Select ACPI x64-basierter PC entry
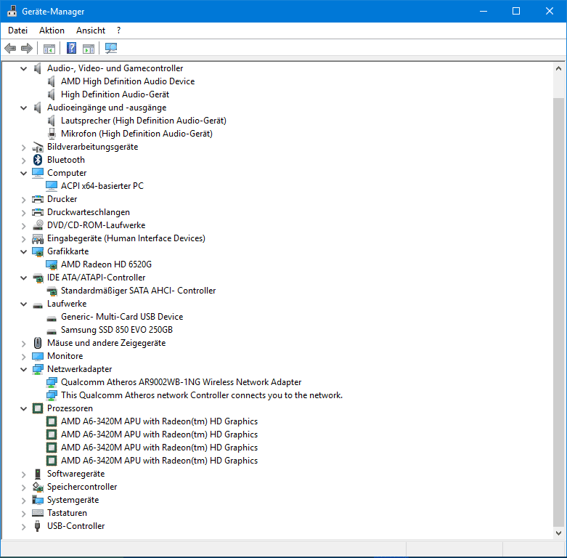 pyautogui.click(x=102, y=186)
